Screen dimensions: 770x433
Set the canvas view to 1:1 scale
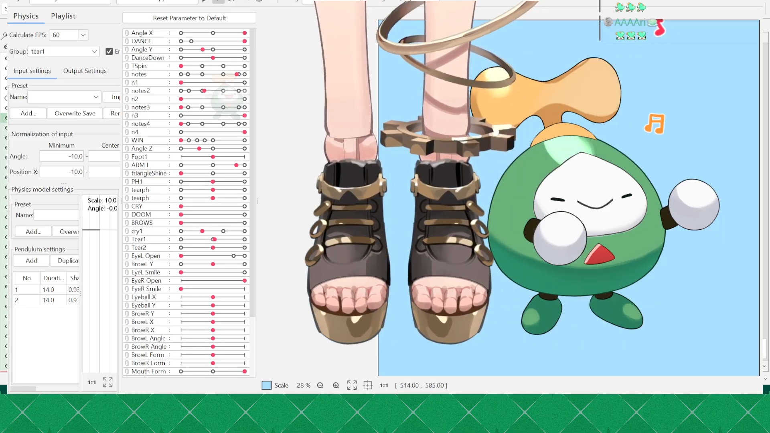click(x=384, y=385)
